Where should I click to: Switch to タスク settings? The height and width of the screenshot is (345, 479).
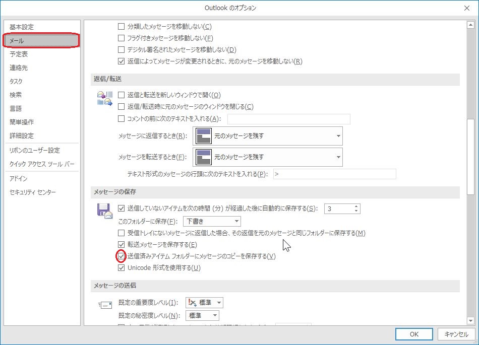coord(41,82)
